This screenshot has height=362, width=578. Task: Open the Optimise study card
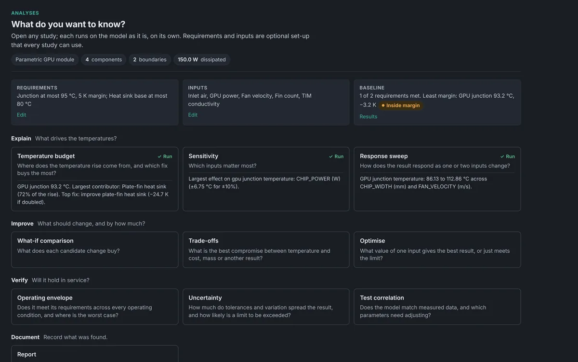click(x=437, y=250)
